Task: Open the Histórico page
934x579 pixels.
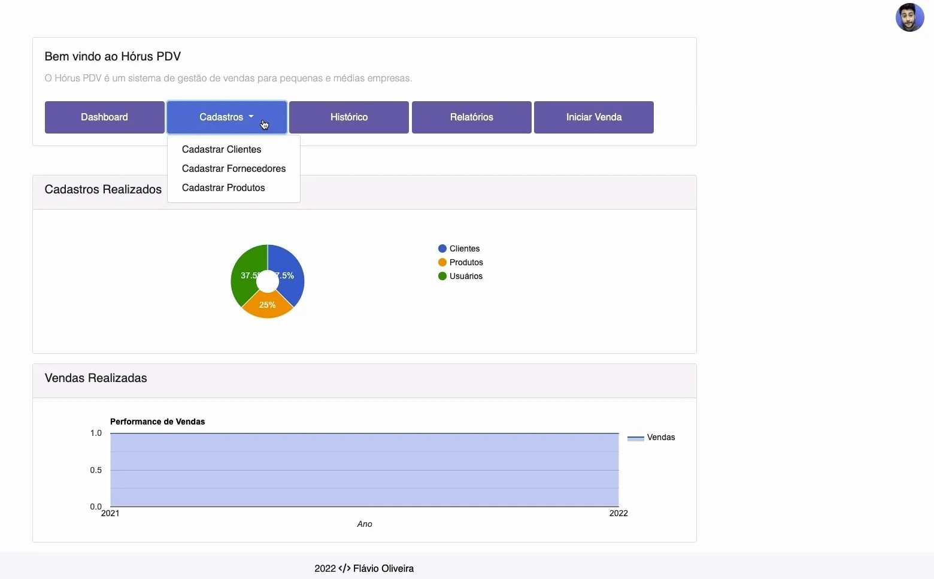Action: click(349, 117)
